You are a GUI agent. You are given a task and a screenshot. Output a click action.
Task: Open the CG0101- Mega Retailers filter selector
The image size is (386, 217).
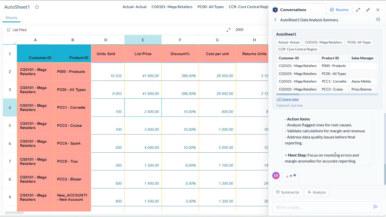pyautogui.click(x=172, y=7)
